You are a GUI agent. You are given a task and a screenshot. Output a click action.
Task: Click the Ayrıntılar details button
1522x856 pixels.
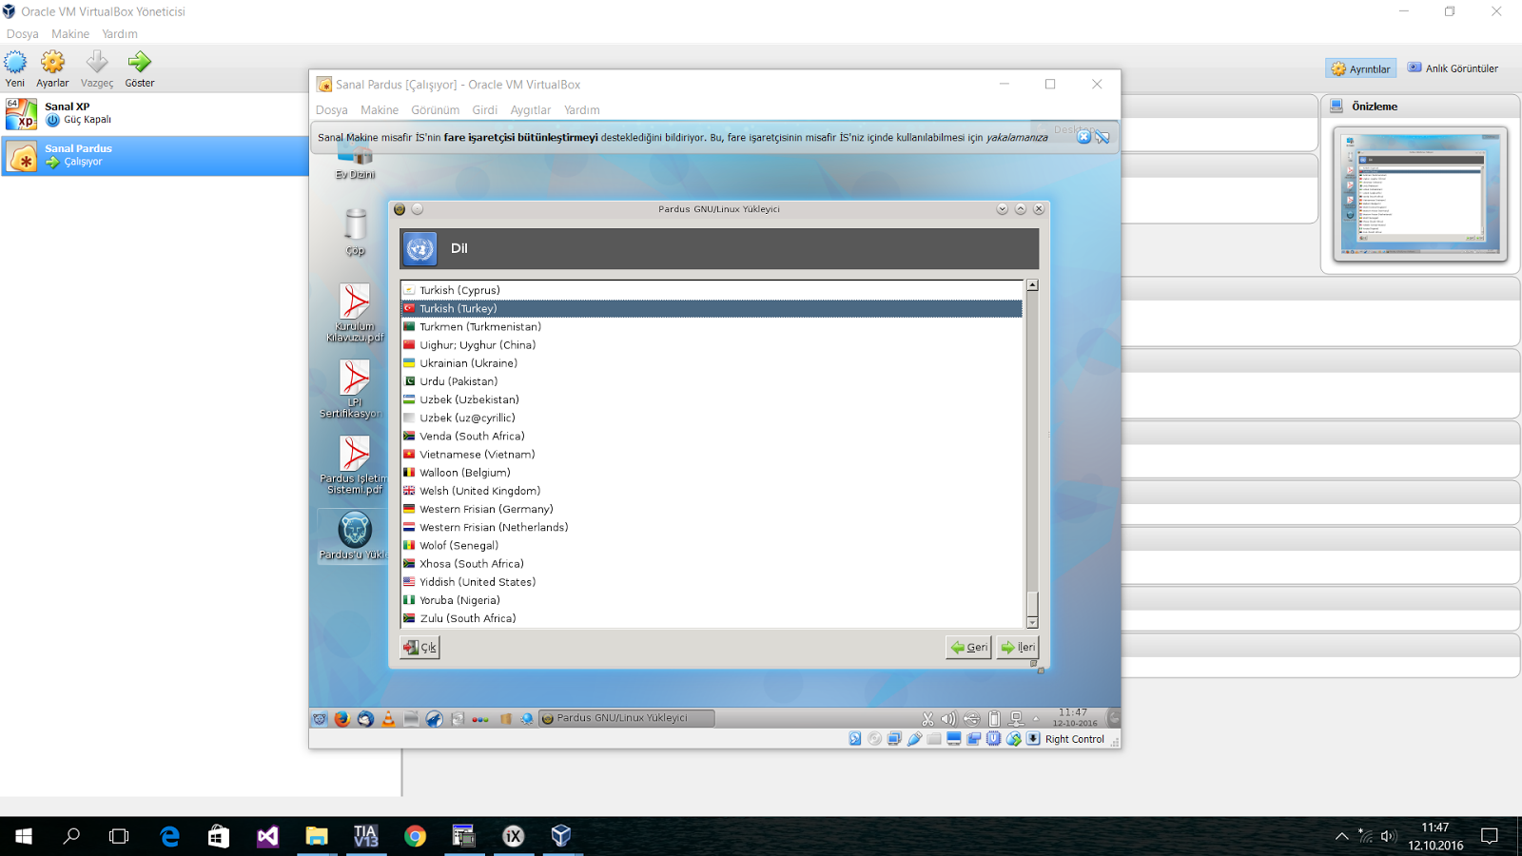tap(1361, 68)
